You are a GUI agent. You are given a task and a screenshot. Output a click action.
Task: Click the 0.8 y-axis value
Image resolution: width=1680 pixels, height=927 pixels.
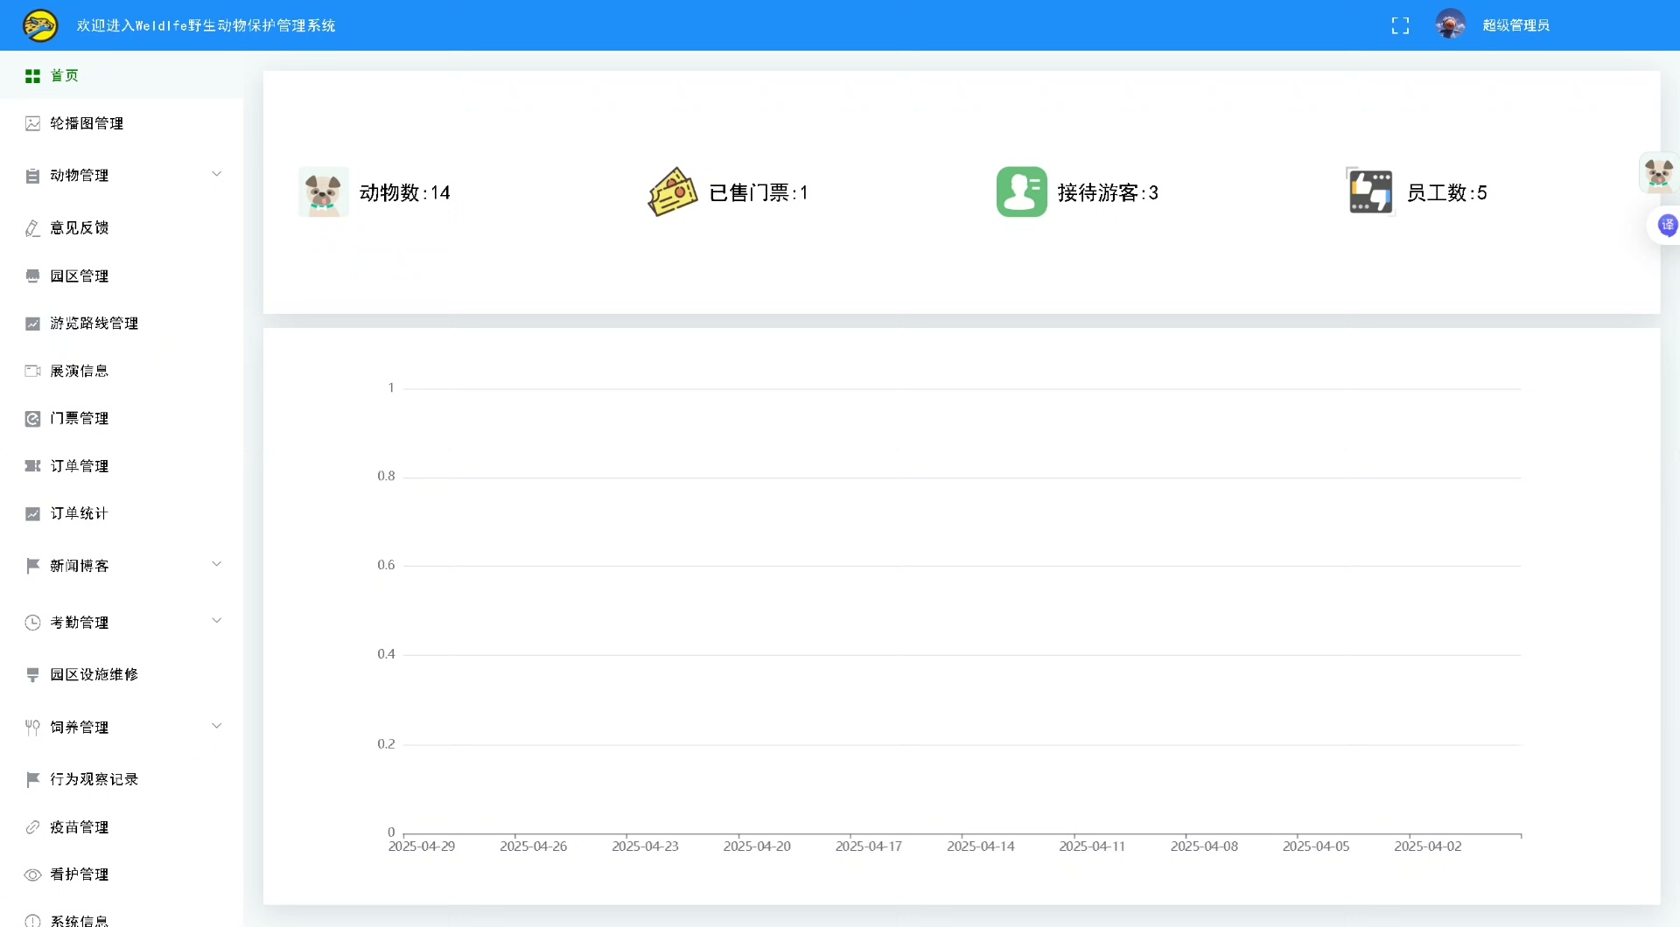coord(386,477)
